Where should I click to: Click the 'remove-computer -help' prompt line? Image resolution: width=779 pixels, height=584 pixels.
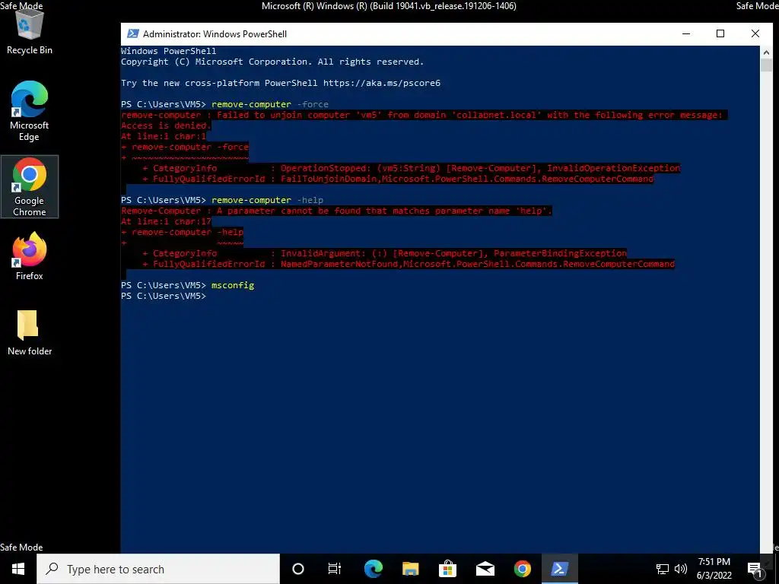click(x=222, y=200)
